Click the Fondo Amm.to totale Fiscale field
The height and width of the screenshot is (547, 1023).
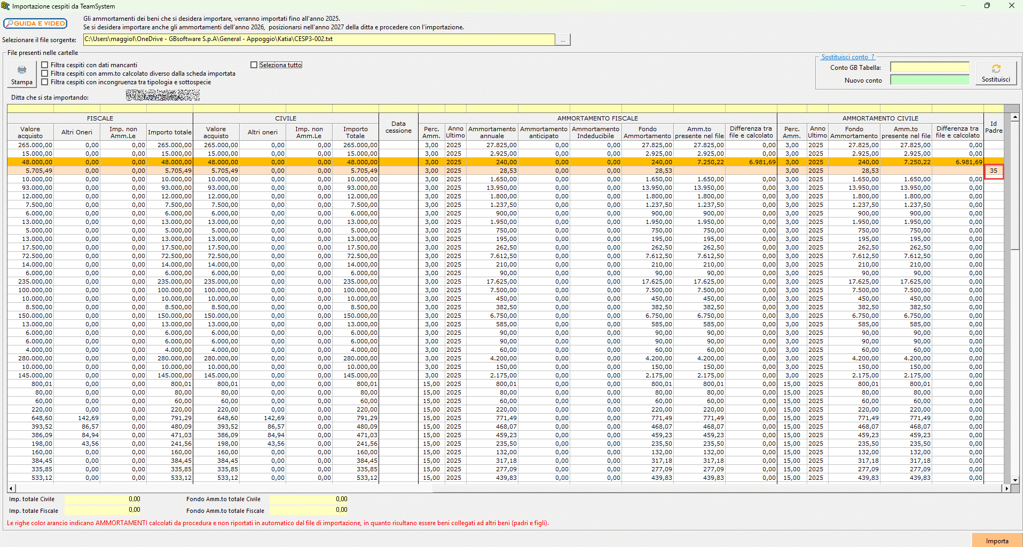(309, 510)
